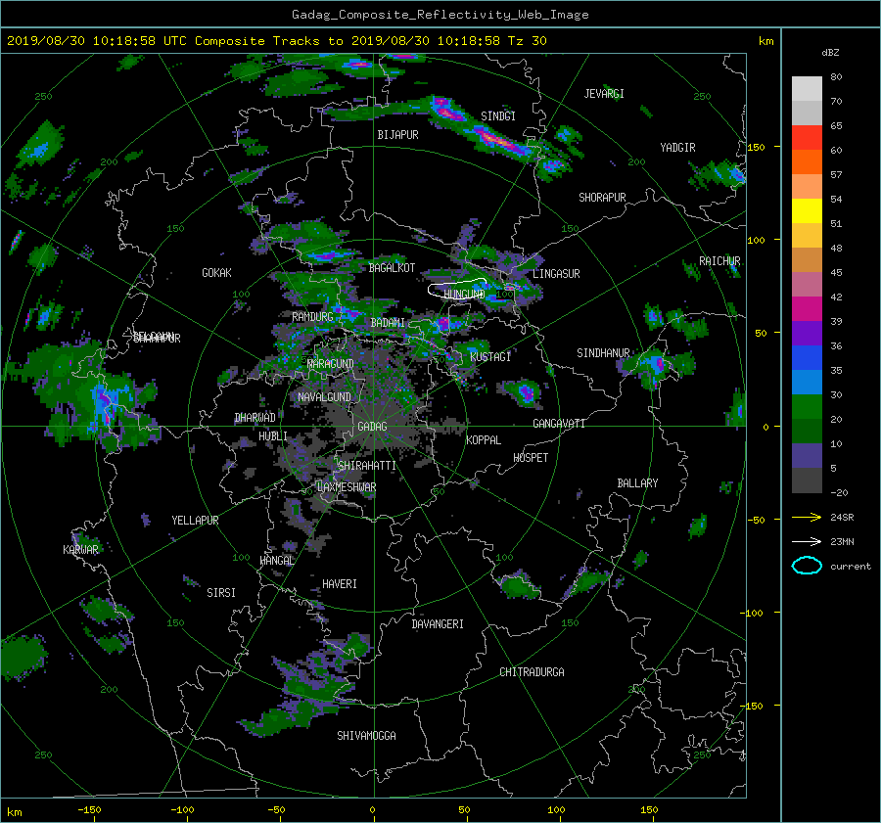This screenshot has width=881, height=823.
Task: Click the 150 tick on bottom axis
Action: click(649, 810)
